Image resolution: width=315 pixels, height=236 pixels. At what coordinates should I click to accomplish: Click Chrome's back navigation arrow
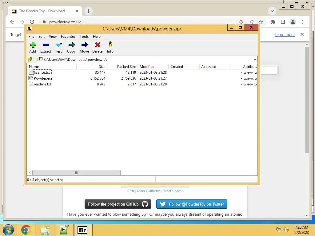pyautogui.click(x=12, y=22)
